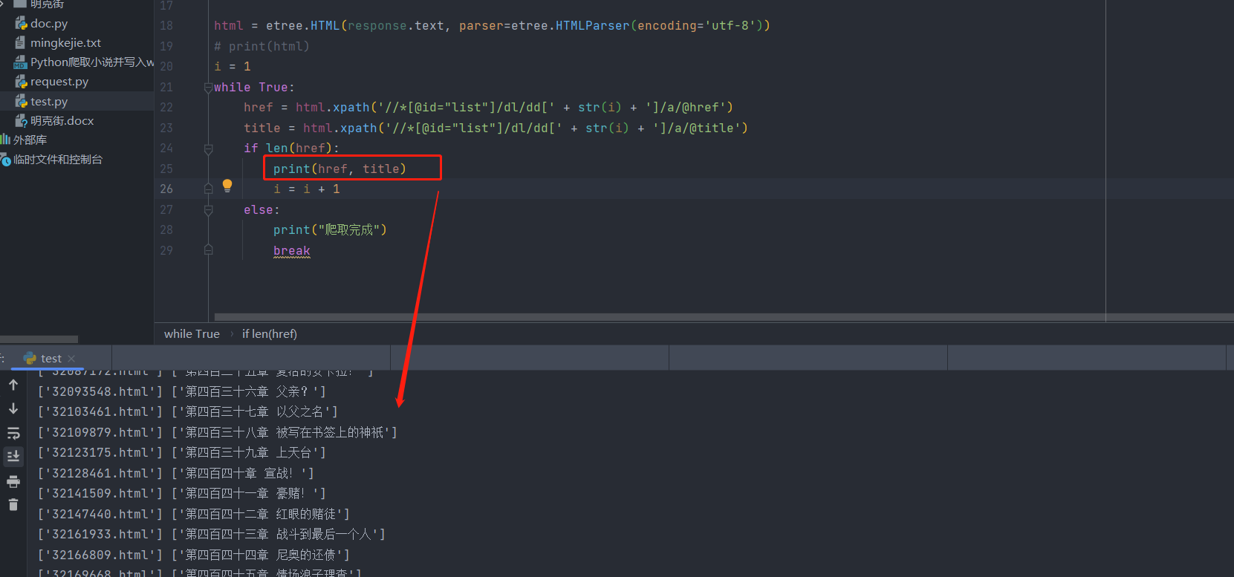Click output line '32103461.html'
Image resolution: width=1234 pixels, height=577 pixels.
(x=188, y=411)
